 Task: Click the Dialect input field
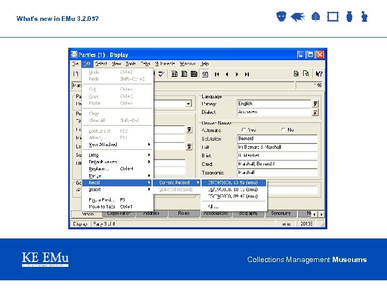click(274, 112)
